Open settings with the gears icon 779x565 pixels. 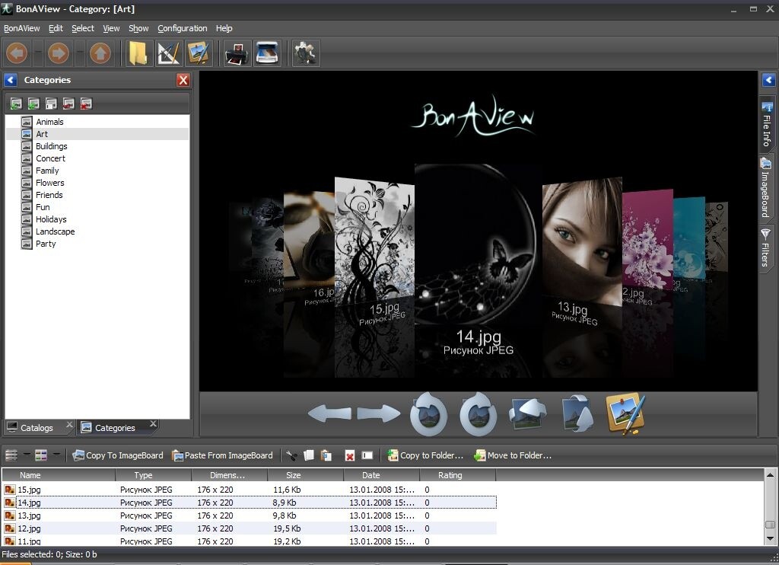point(305,53)
